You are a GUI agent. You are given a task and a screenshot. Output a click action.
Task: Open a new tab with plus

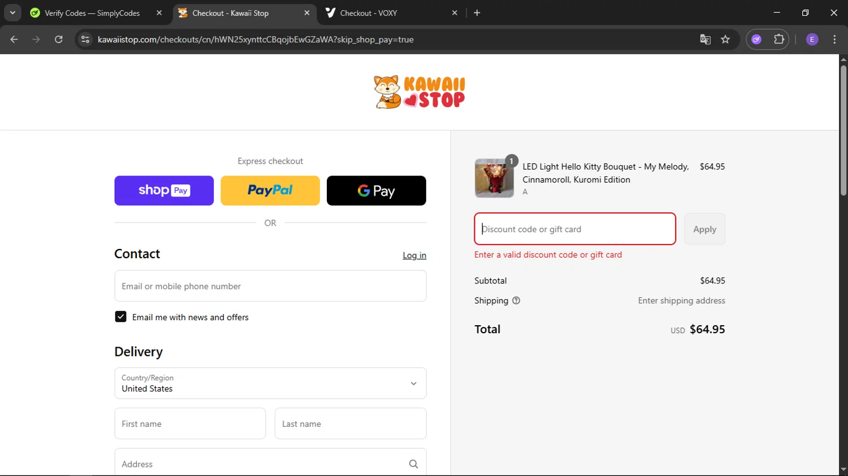tap(477, 12)
